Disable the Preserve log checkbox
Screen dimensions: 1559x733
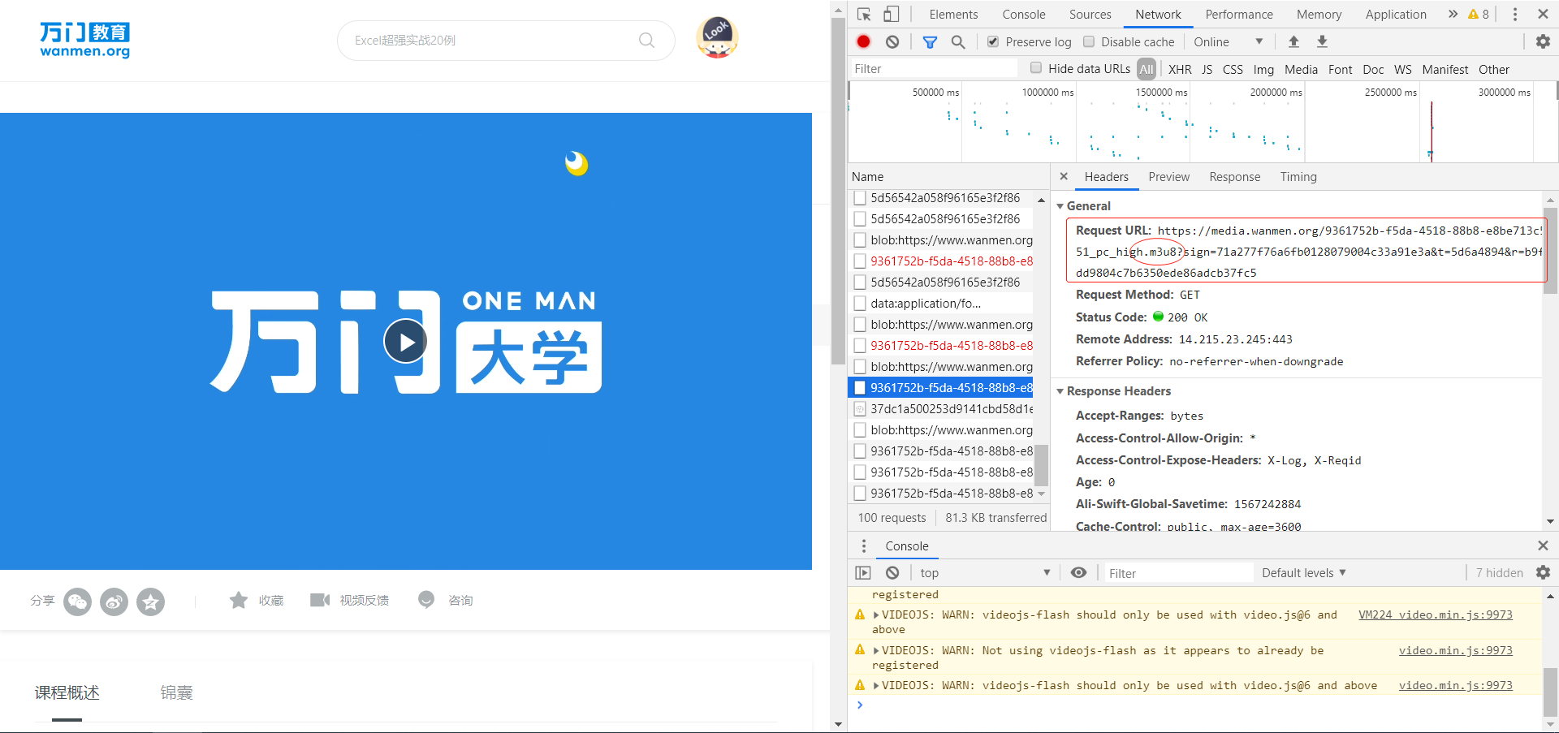993,42
